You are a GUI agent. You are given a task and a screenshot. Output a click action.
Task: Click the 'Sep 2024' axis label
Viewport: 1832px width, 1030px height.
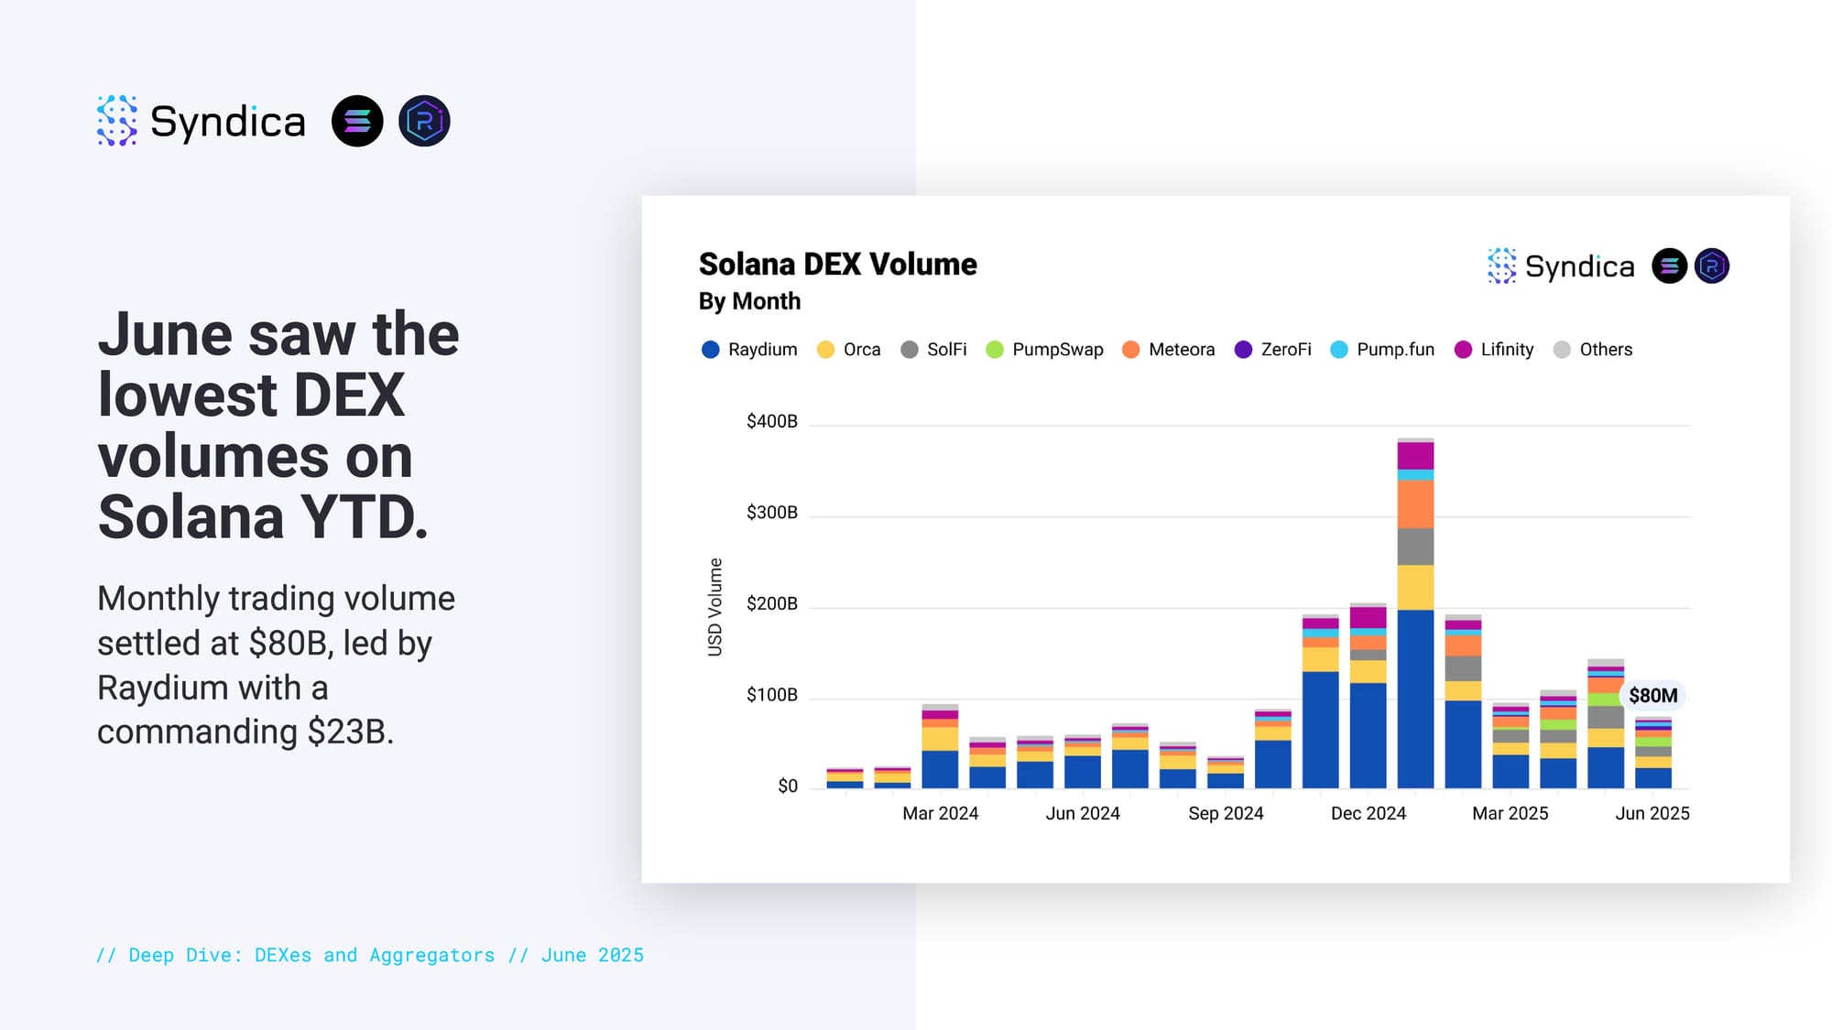1226,813
